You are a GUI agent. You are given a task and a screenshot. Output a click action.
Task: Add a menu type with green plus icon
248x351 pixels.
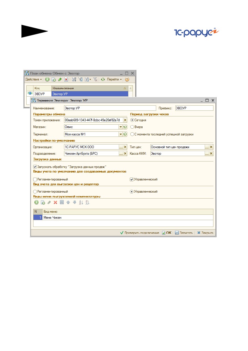[x=36, y=202]
